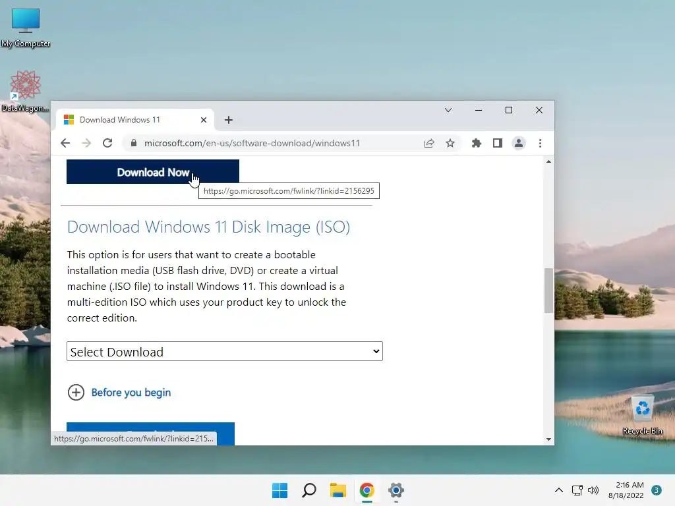The height and width of the screenshot is (506, 675).
Task: Open the volume speaker tray icon
Action: coord(593,490)
